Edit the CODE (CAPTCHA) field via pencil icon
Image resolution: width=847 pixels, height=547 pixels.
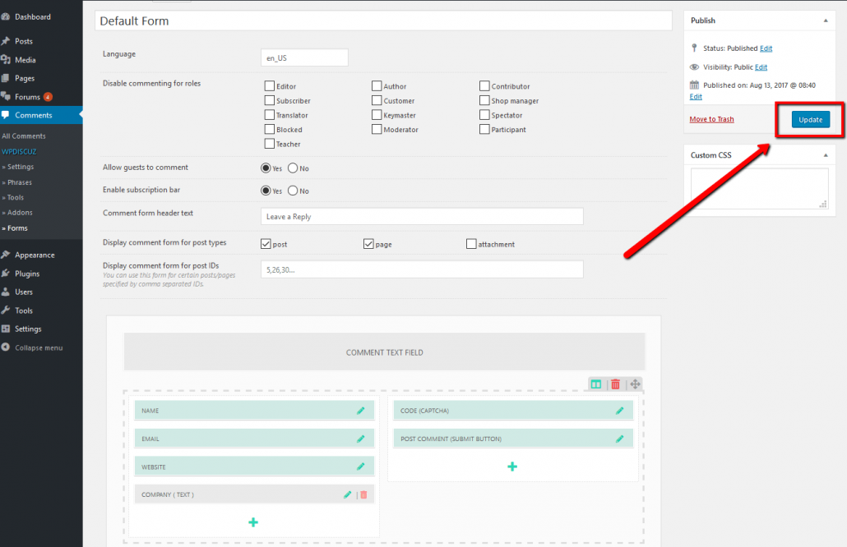pos(619,411)
